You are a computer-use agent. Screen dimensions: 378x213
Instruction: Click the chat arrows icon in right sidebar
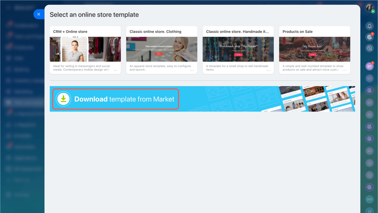[369, 48]
